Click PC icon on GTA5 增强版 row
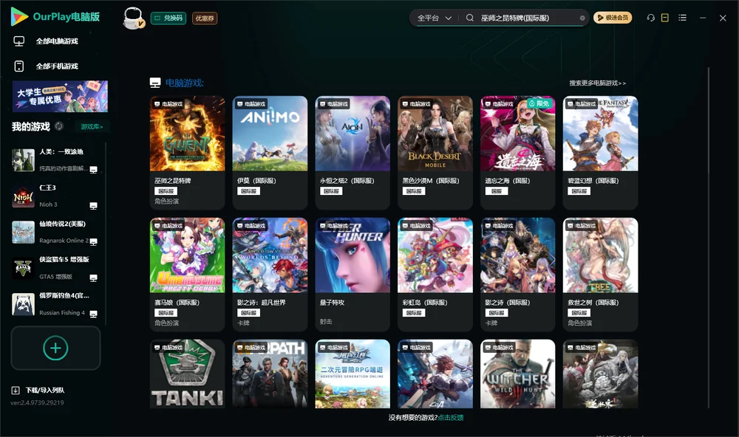739x437 pixels. pos(93,278)
